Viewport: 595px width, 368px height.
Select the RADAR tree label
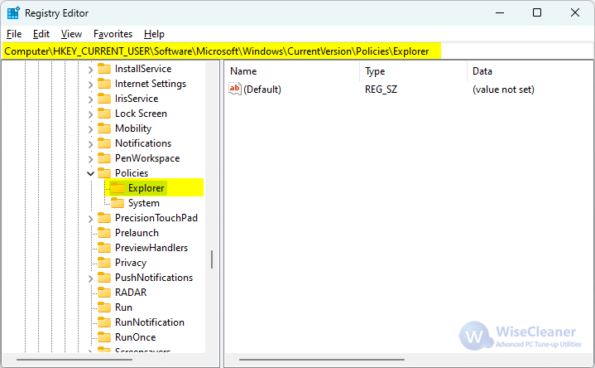pos(131,292)
